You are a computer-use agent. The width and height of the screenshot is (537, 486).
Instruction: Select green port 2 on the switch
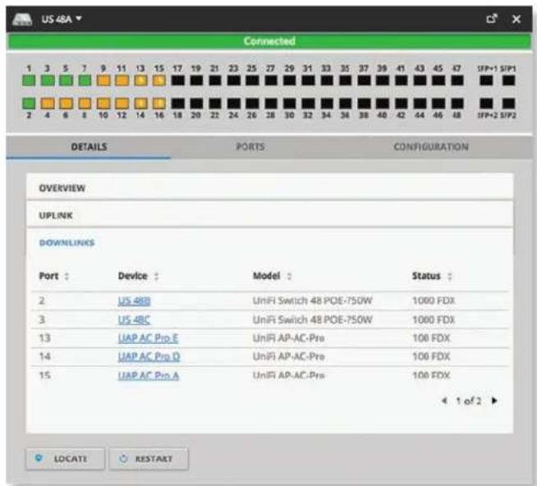tap(29, 103)
